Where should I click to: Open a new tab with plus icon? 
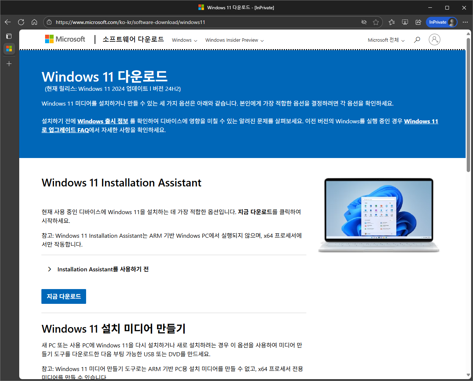pos(9,64)
